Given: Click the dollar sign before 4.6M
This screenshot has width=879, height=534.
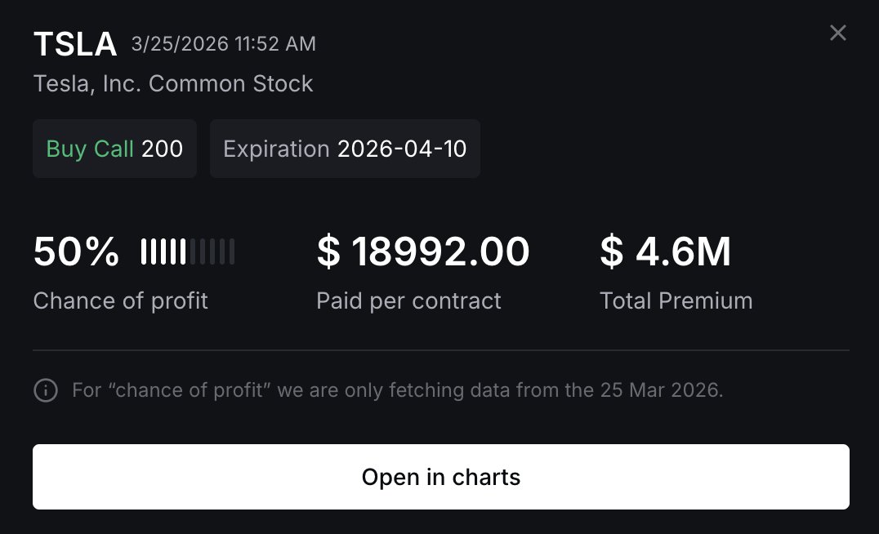Looking at the screenshot, I should point(611,251).
